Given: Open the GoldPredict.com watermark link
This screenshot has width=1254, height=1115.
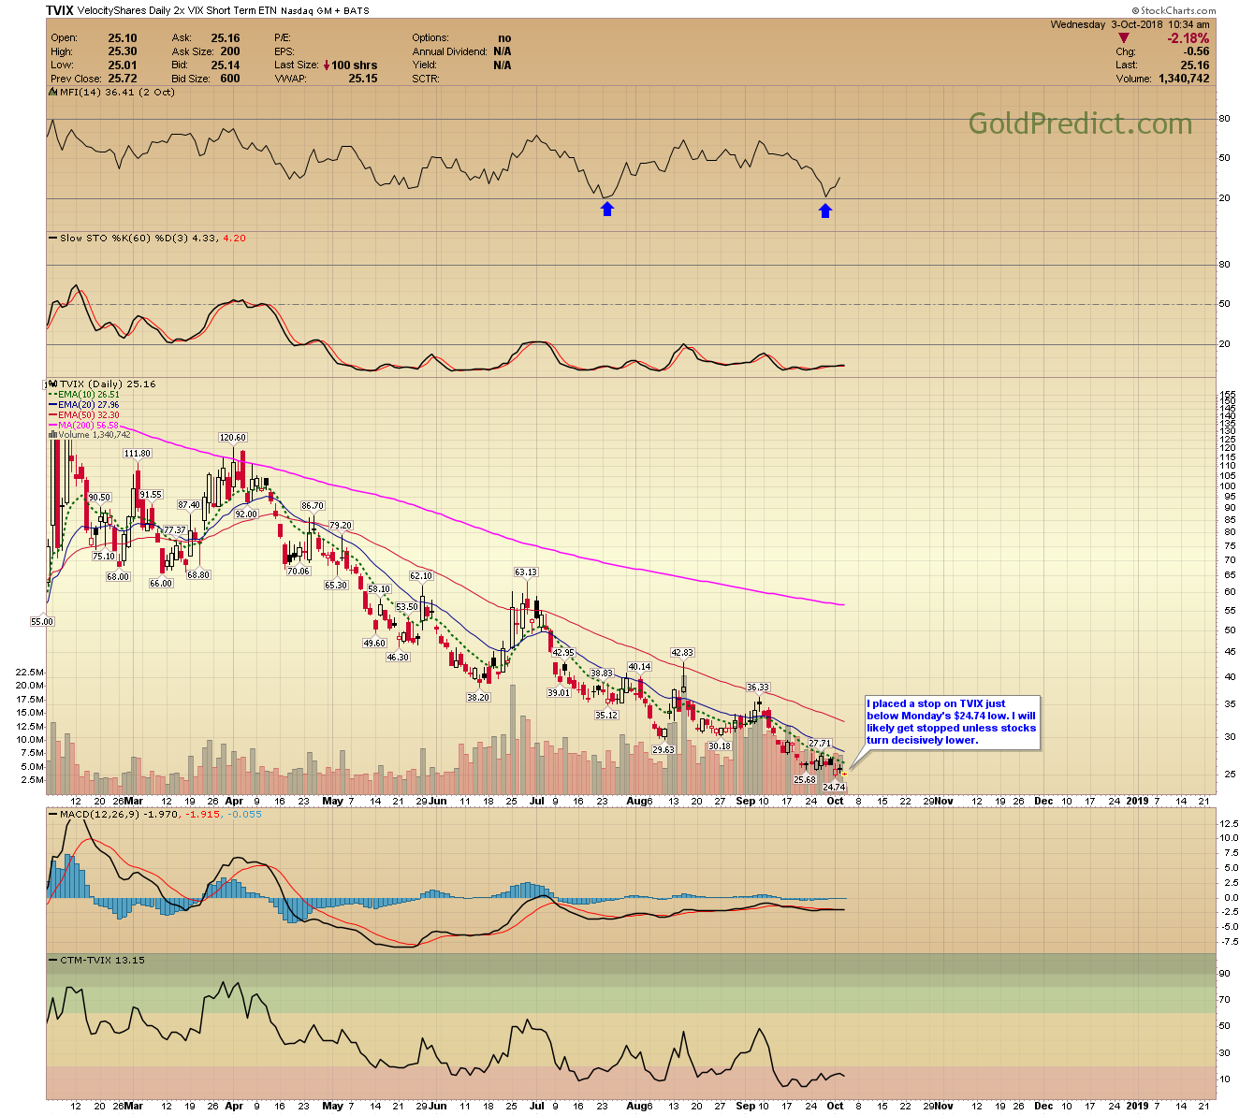Looking at the screenshot, I should [1080, 124].
